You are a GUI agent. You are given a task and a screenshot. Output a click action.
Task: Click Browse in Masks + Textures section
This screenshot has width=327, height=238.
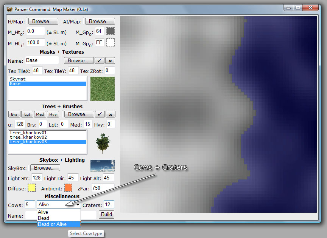(x=79, y=60)
